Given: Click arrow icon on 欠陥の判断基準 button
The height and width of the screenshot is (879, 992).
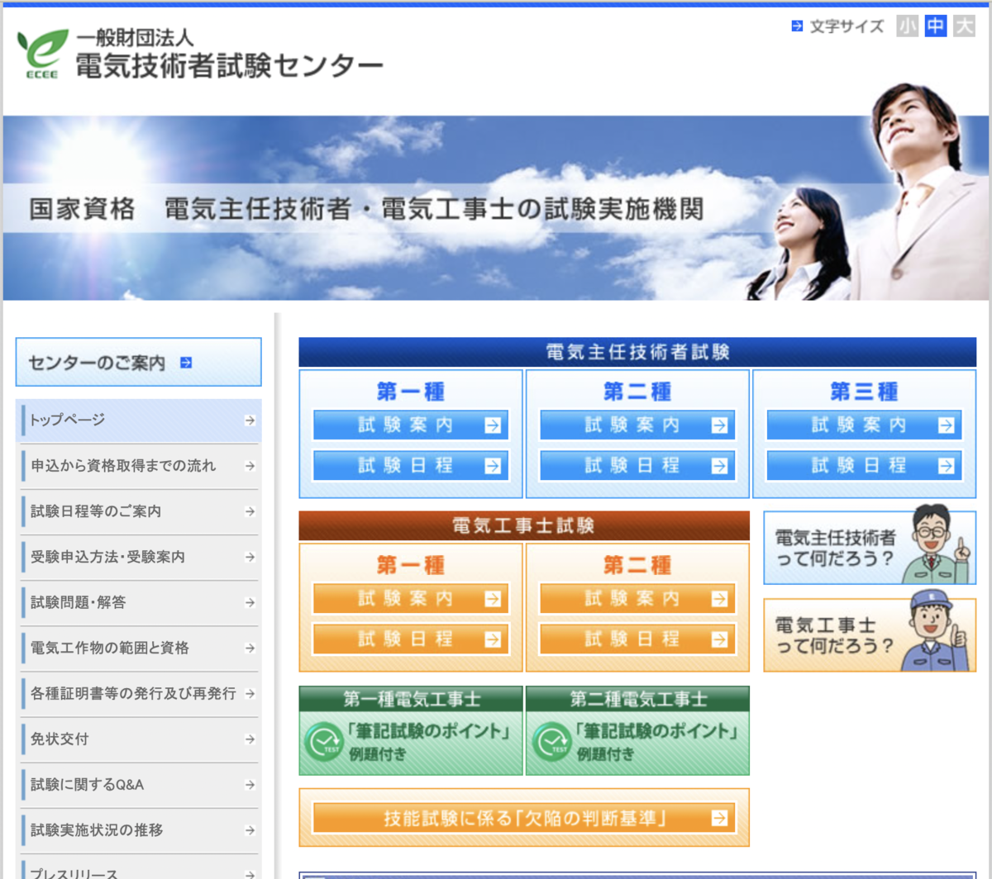Looking at the screenshot, I should click(719, 818).
